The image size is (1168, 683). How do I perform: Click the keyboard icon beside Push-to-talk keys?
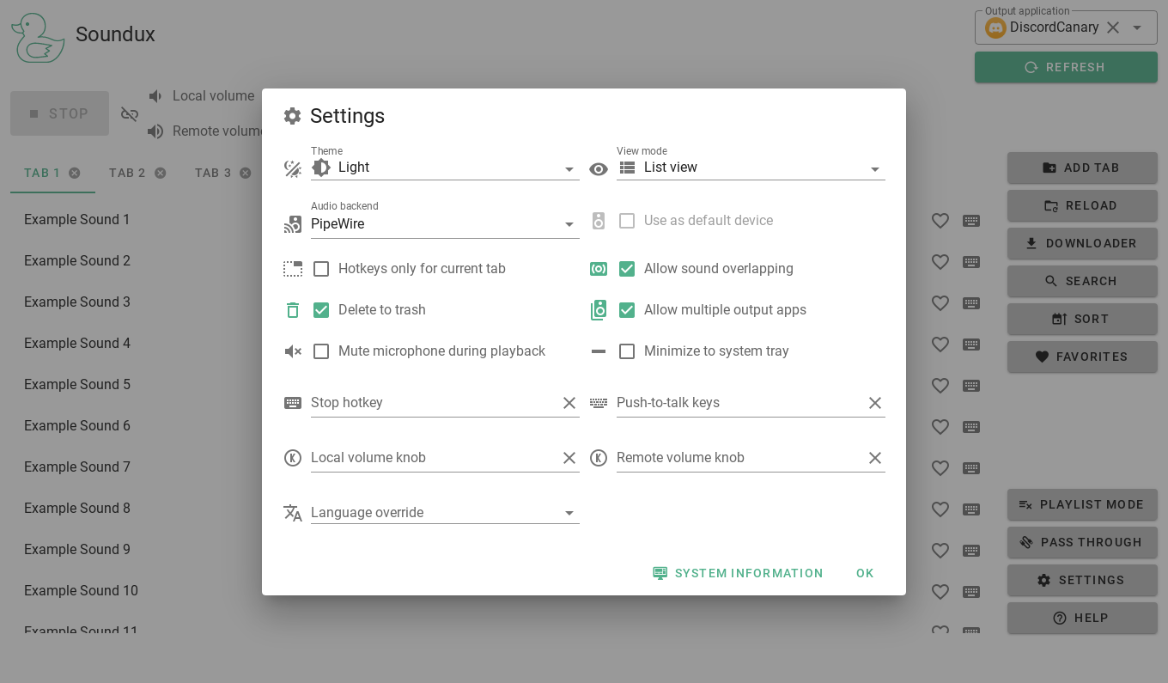(599, 403)
